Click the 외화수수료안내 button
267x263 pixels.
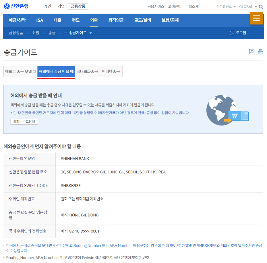[24, 122]
